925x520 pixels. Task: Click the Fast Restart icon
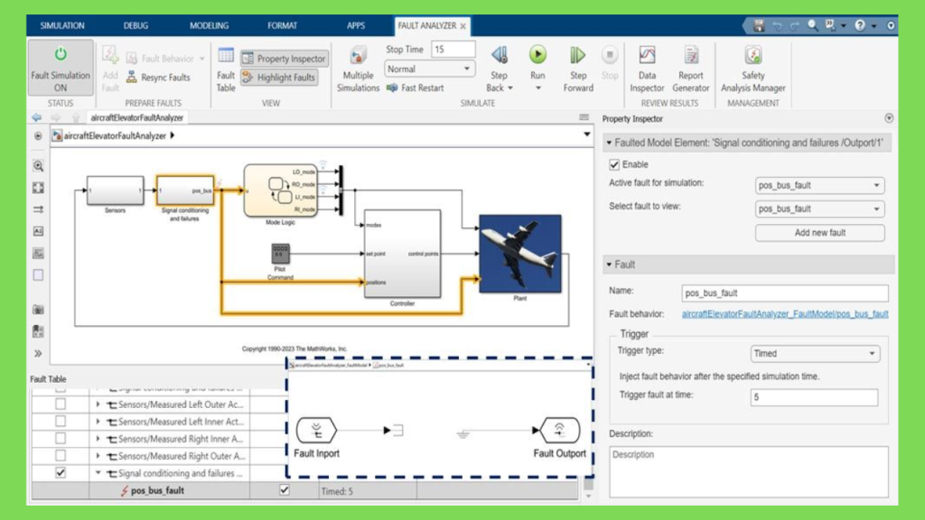pos(392,88)
